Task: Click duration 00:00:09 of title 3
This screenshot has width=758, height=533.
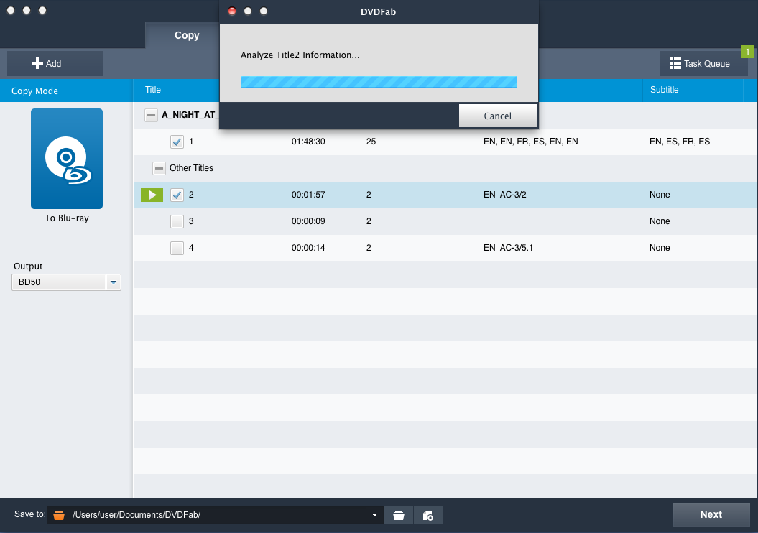Action: (308, 221)
